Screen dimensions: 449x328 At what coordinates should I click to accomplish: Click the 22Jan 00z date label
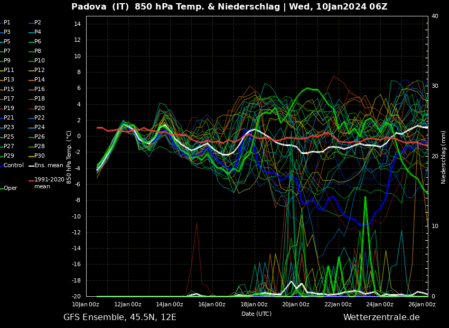point(338,305)
